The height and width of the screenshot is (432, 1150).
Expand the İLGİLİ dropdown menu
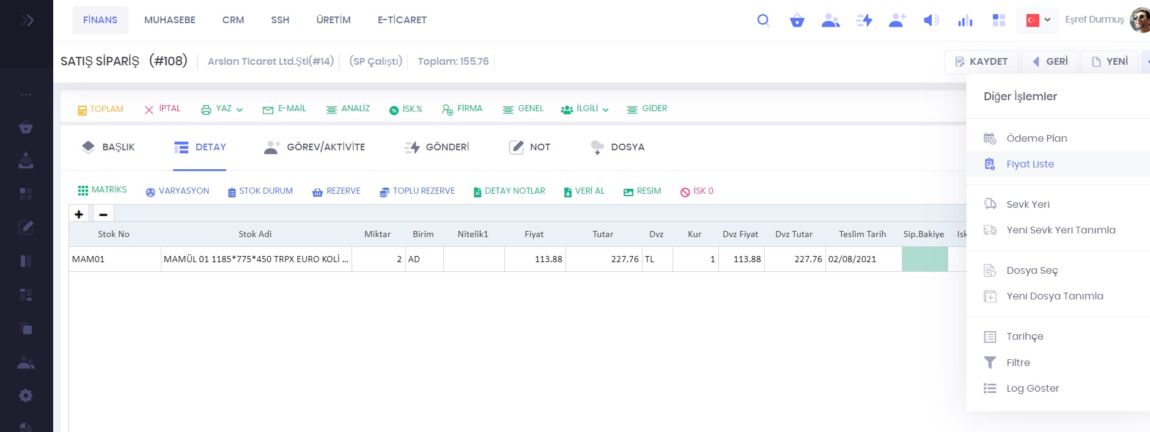coord(585,109)
